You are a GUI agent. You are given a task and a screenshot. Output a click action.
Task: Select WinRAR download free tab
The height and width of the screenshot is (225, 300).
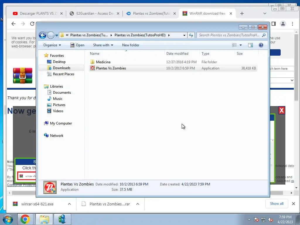208,13
